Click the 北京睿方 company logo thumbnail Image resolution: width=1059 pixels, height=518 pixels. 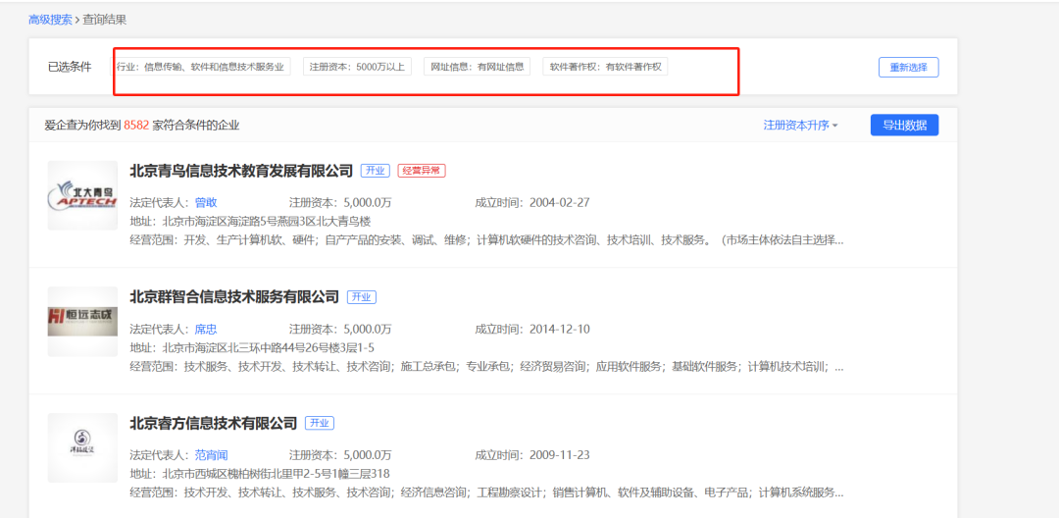tap(82, 447)
